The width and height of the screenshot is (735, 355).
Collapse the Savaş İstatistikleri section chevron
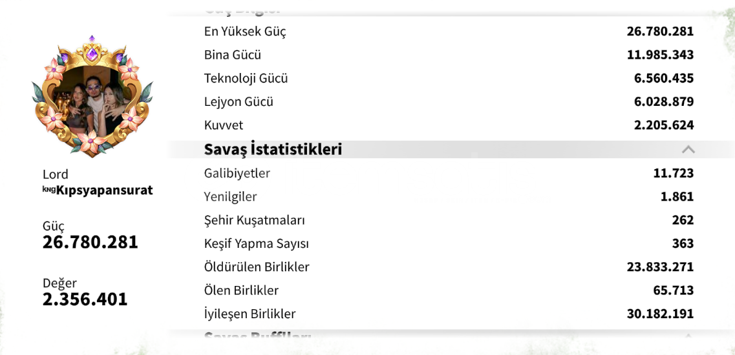pos(688,149)
